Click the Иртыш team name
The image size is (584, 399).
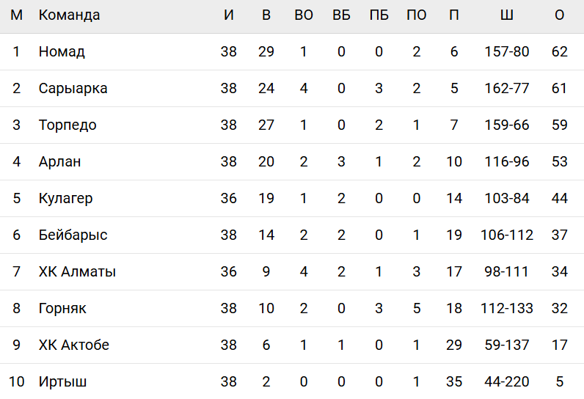point(64,382)
